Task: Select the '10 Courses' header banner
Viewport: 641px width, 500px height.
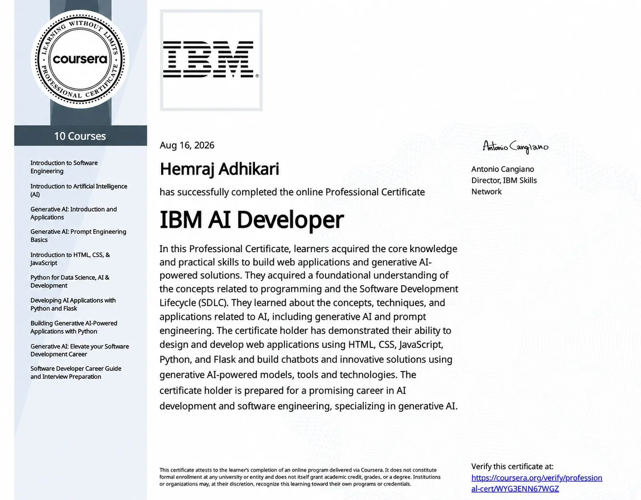Action: [x=81, y=136]
